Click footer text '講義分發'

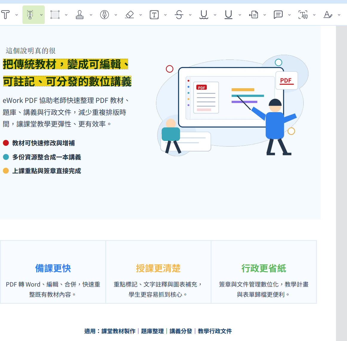tap(181, 331)
